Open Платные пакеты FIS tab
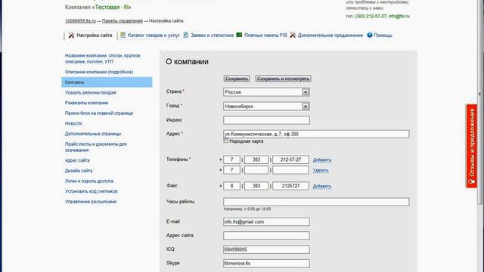Viewport: 484px width, 272px height. pyautogui.click(x=265, y=36)
